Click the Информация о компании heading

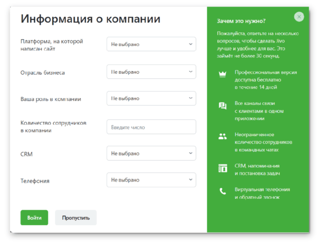pyautogui.click(x=90, y=19)
